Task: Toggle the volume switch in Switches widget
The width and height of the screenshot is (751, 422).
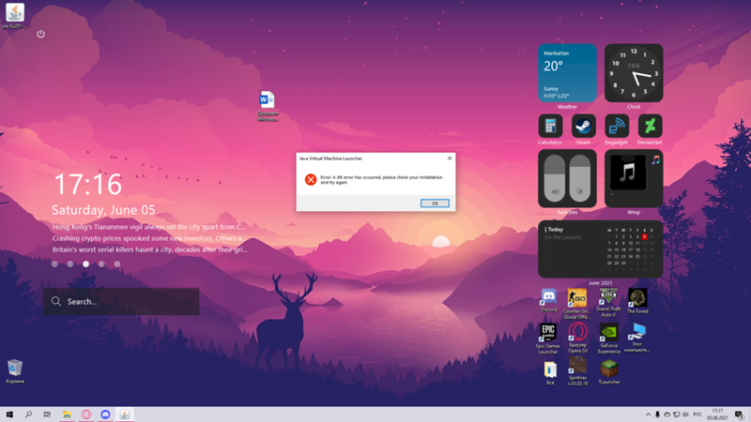Action: coord(554,179)
